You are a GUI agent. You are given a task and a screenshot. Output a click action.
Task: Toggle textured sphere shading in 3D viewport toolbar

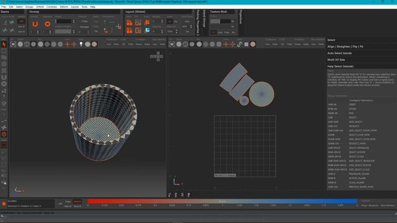pyautogui.click(x=94, y=44)
